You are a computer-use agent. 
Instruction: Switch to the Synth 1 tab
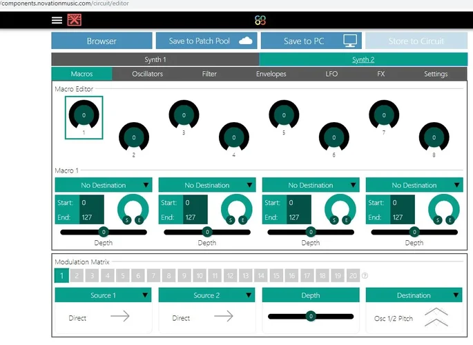tap(155, 59)
